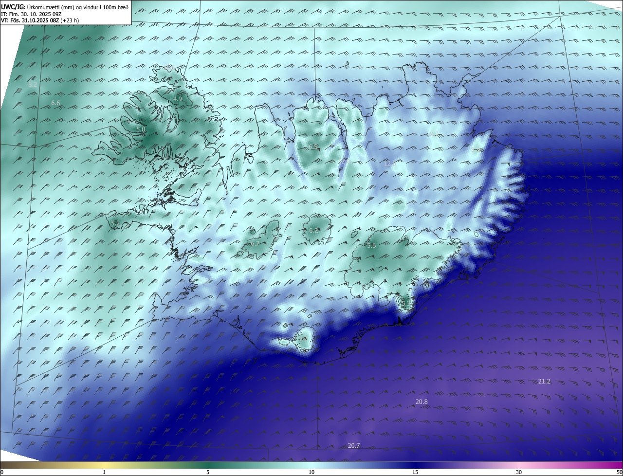
Task: Click the '30' tick on the color scale
Action: pyautogui.click(x=519, y=472)
